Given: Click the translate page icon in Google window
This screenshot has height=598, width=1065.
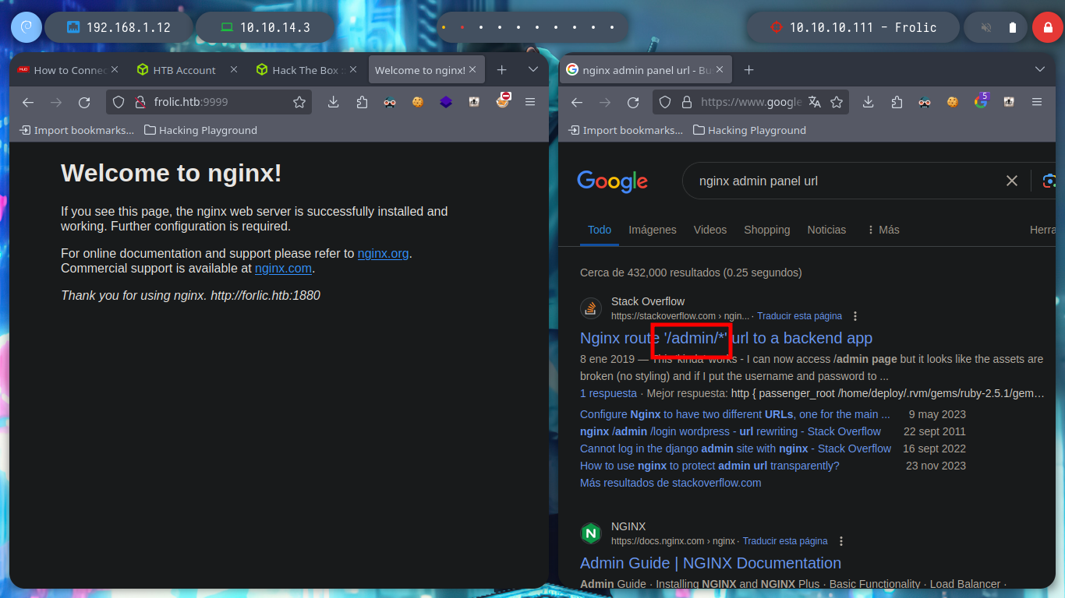Looking at the screenshot, I should (815, 102).
